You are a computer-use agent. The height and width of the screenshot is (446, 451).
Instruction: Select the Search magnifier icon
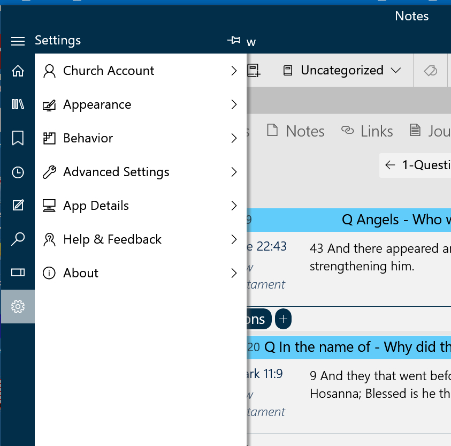(18, 239)
